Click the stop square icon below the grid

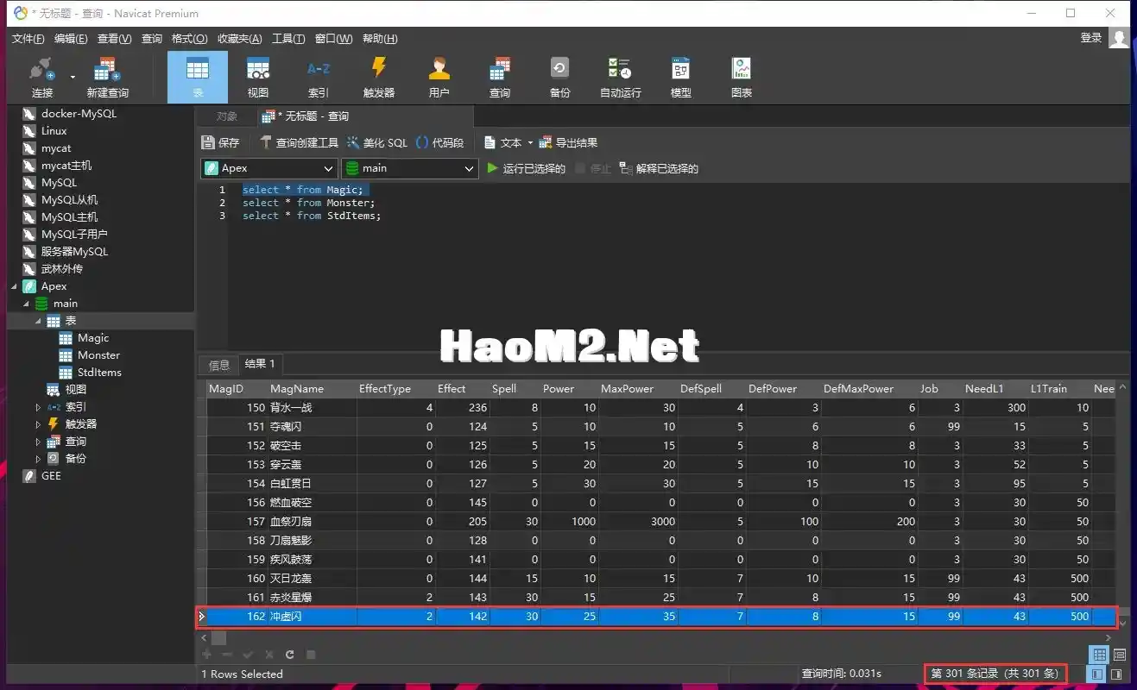[x=312, y=655]
